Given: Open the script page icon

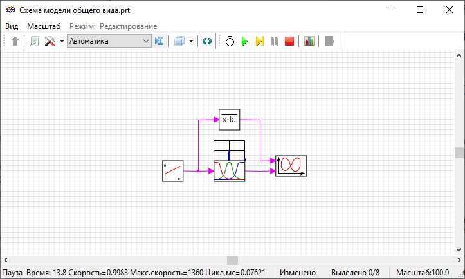Looking at the screenshot, I should click(34, 41).
